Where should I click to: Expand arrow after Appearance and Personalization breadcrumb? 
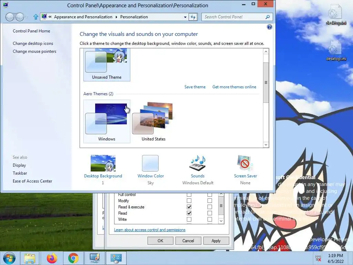tap(117, 17)
